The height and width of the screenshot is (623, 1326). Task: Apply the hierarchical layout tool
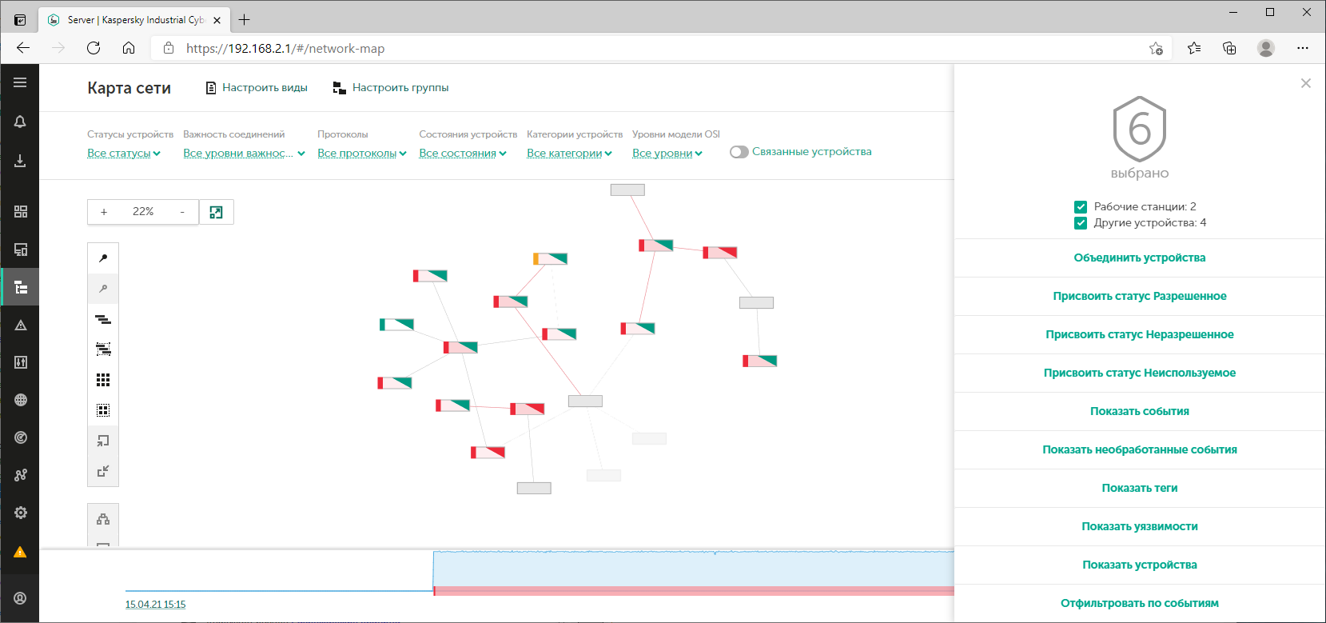(x=103, y=319)
